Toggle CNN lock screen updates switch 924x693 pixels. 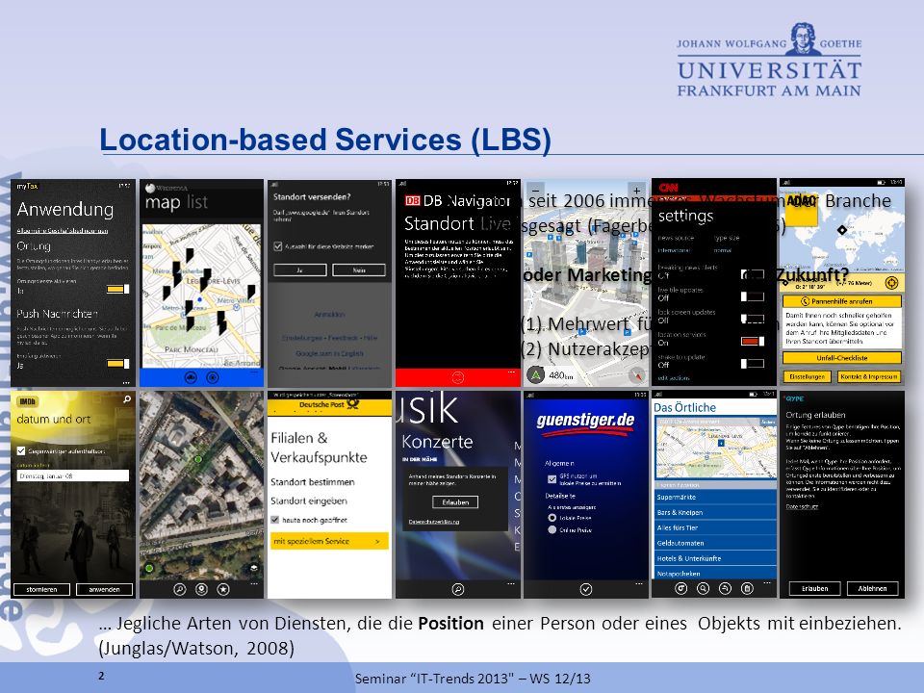point(753,319)
